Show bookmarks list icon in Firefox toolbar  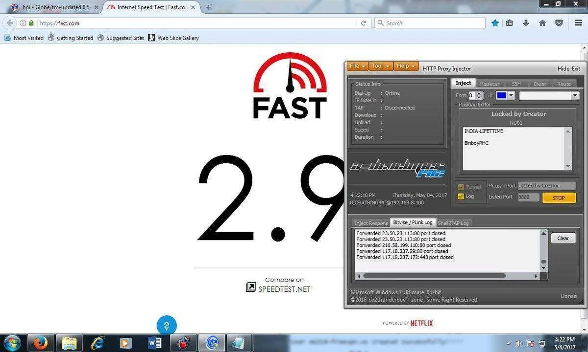pyautogui.click(x=510, y=23)
